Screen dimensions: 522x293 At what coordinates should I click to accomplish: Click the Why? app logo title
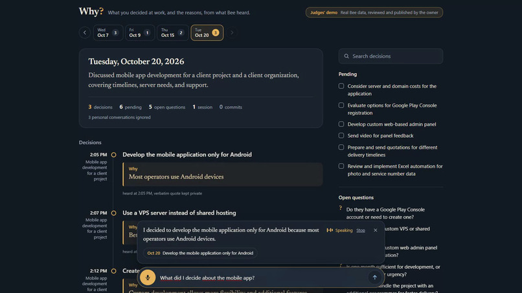91,12
